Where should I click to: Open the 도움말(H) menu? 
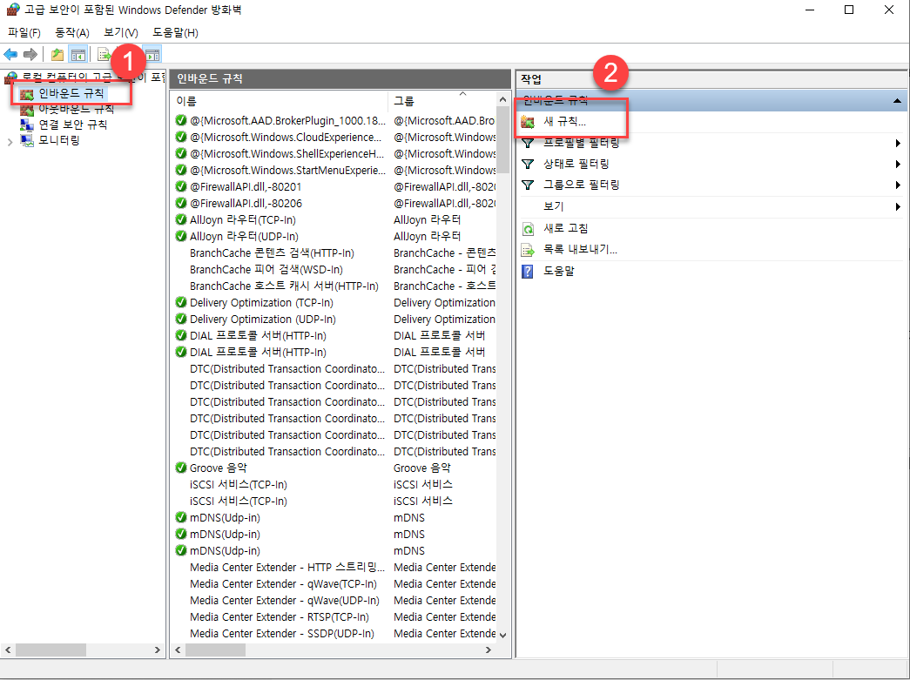point(175,32)
